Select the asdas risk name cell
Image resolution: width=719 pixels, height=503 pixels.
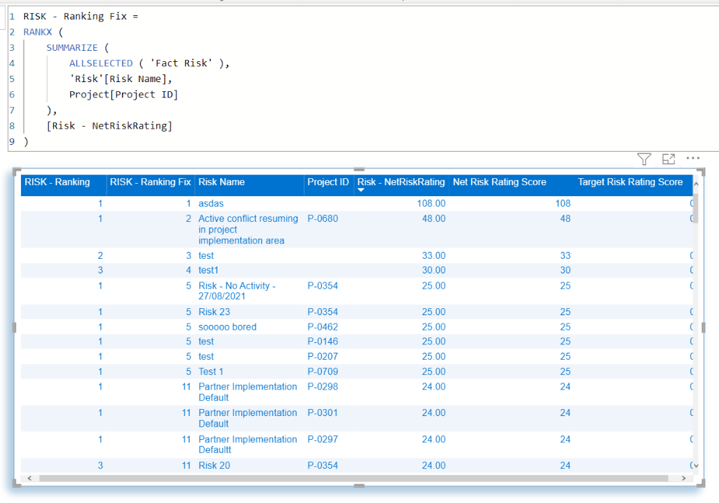211,204
